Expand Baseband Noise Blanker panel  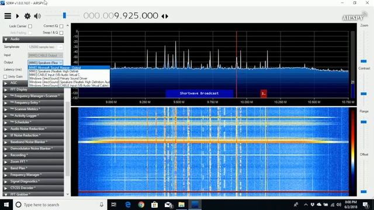(x=33, y=142)
